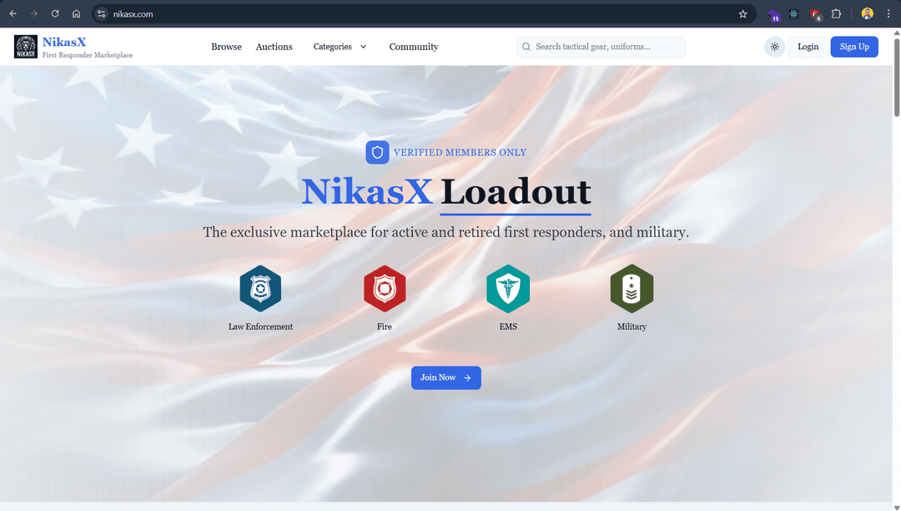Bookmark page with star icon

tap(742, 14)
